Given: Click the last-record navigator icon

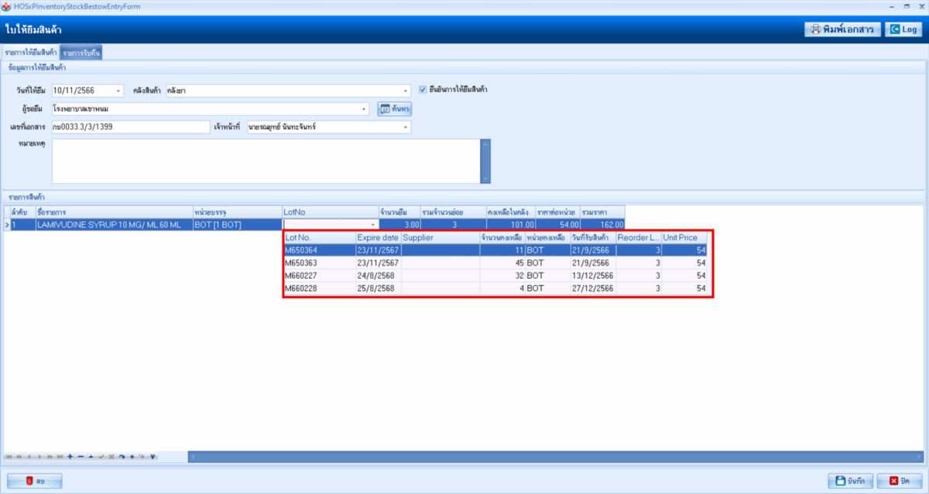Looking at the screenshot, I should [60, 457].
